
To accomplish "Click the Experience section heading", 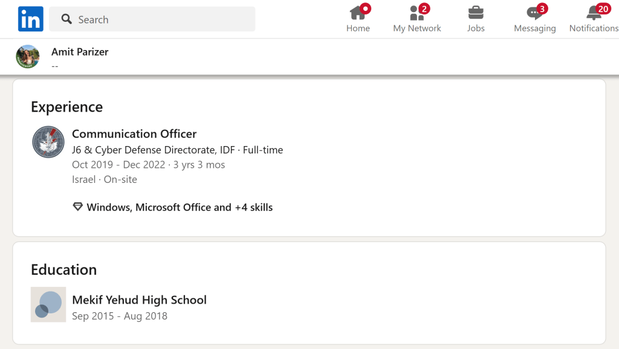I will (66, 107).
